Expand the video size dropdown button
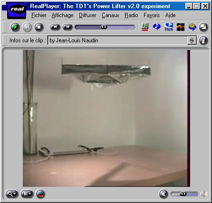212x203 pixels. pos(27,194)
